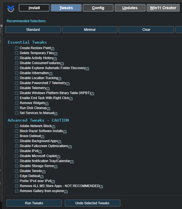Check Disable Telemetry checkbox

17,88
